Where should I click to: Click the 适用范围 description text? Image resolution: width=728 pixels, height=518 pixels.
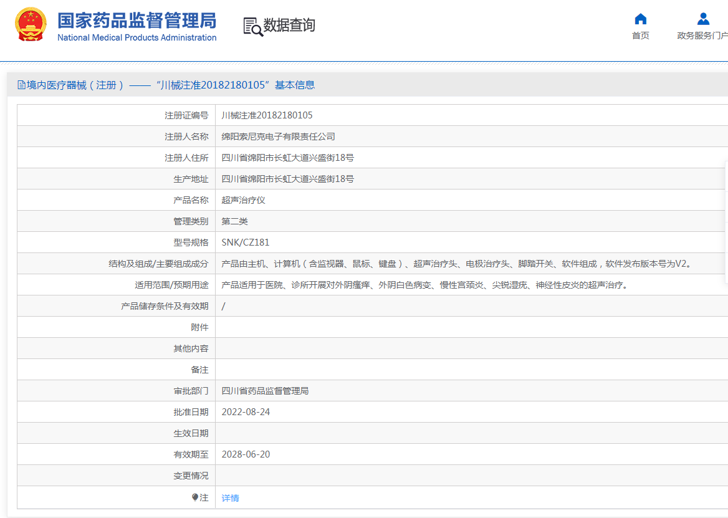[x=426, y=285]
